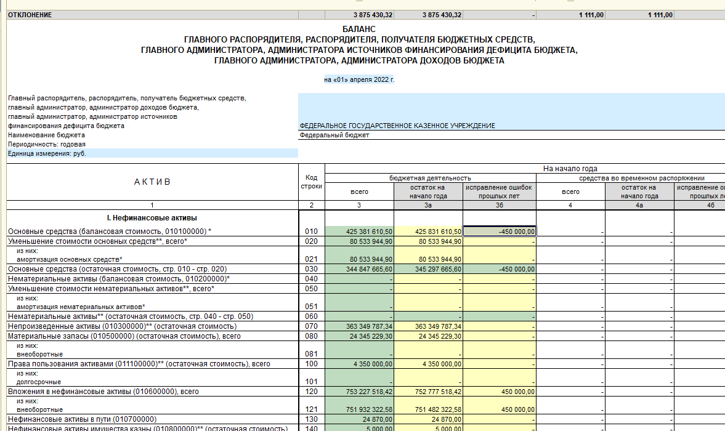Screen dimensions: 725x431
Task: Click the БАЛАНС title text
Action: [358, 29]
